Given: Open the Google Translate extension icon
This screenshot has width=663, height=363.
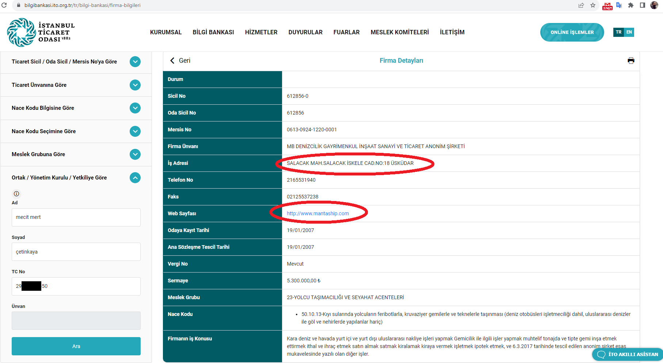Looking at the screenshot, I should pos(619,5).
